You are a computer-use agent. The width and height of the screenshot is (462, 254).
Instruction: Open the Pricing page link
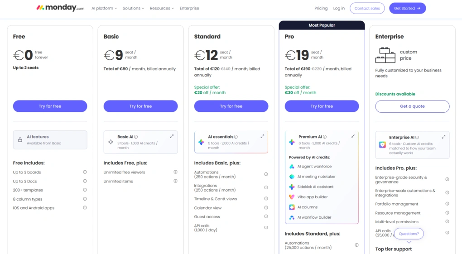[321, 8]
